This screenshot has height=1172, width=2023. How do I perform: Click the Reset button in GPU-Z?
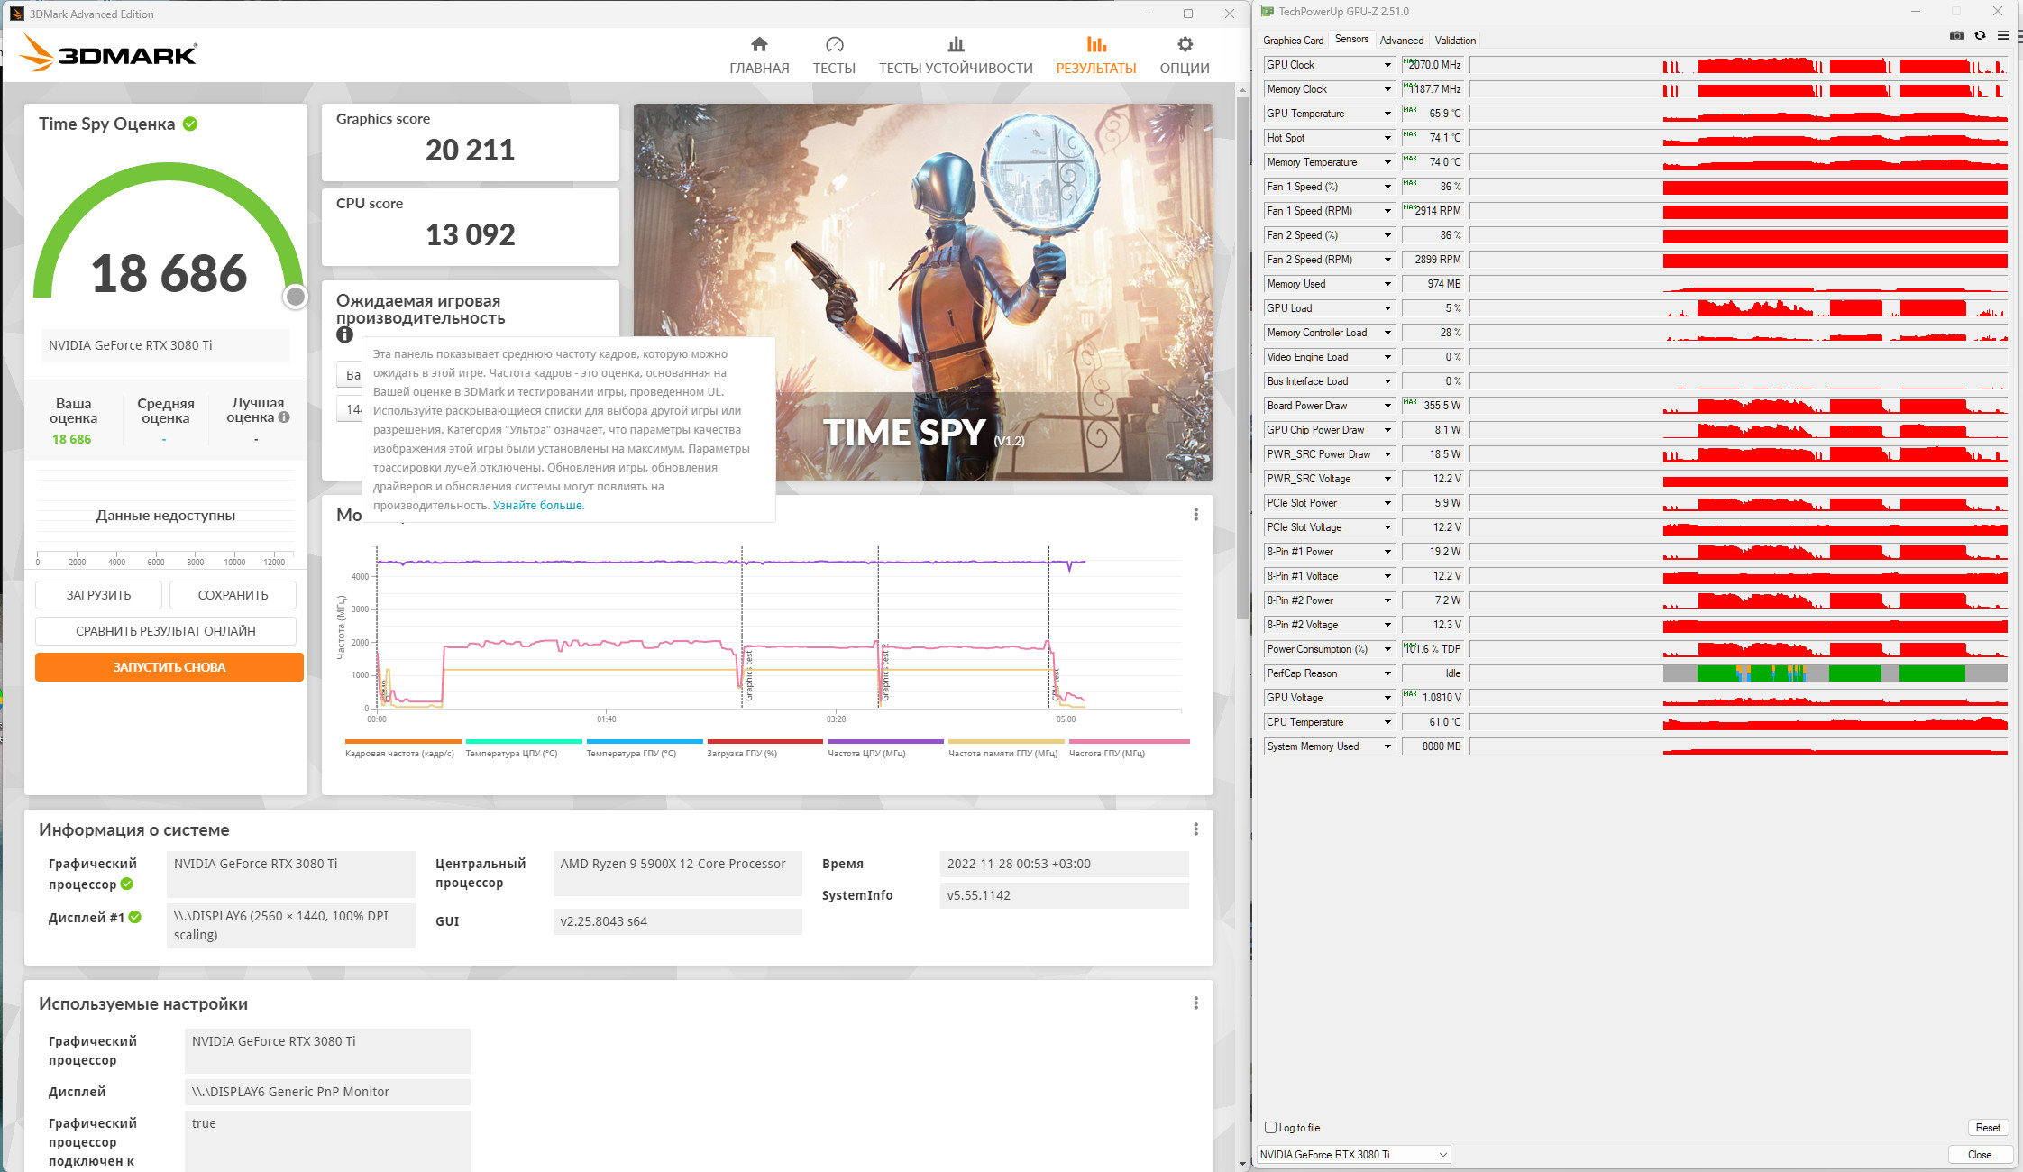click(x=1987, y=1128)
